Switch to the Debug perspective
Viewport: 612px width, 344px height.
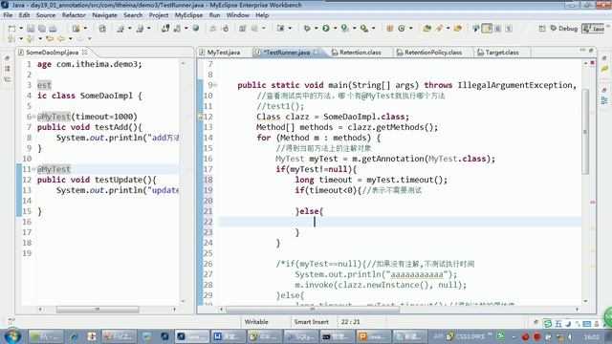click(563, 29)
